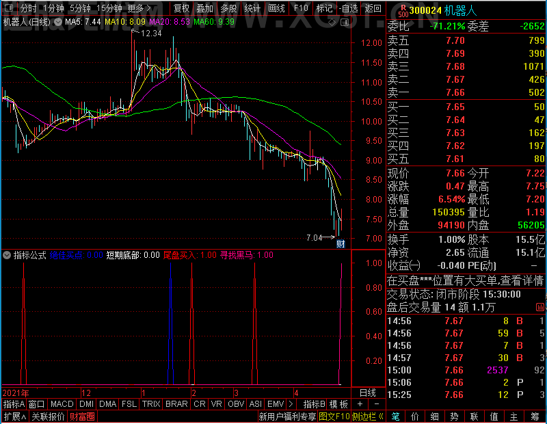Click the plus zoom-in button
Screen dimensions: 547x424
(360, 403)
